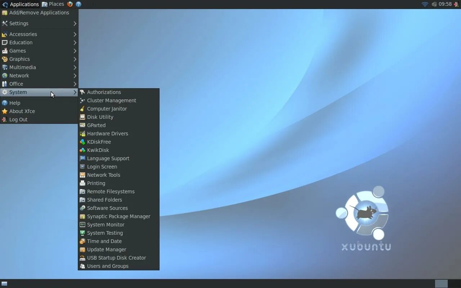This screenshot has height=288, width=461.
Task: Click the Users and Groups icon
Action: [82, 266]
